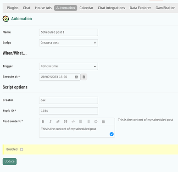
Task: Toggle bold in post content editor
Action: (x=43, y=122)
